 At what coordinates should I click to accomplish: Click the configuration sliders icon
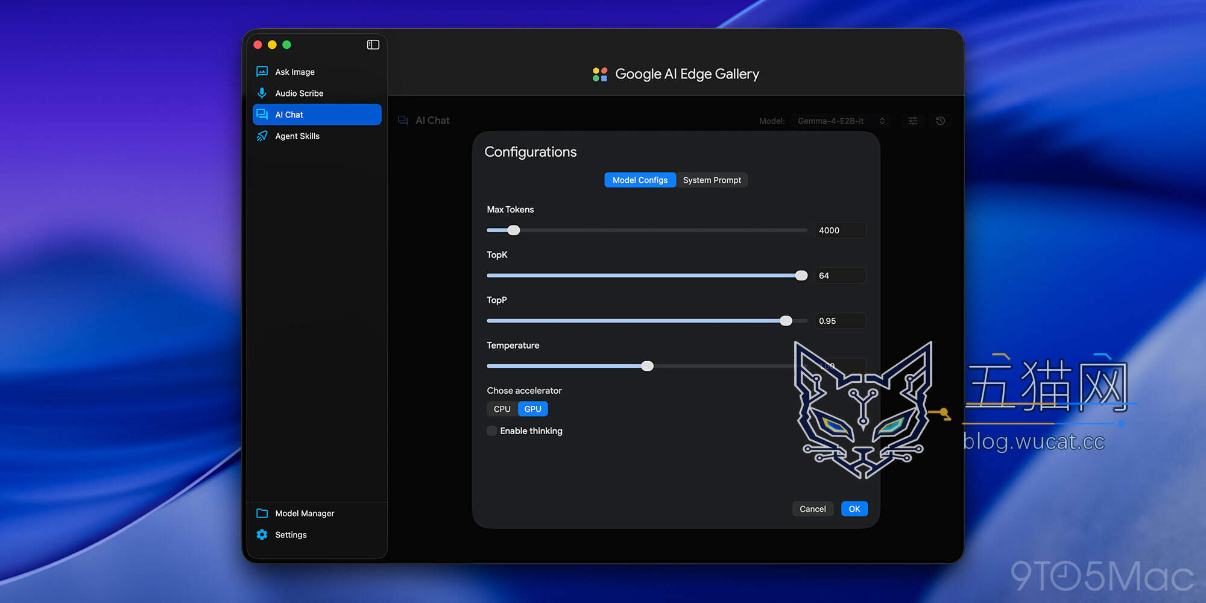913,121
